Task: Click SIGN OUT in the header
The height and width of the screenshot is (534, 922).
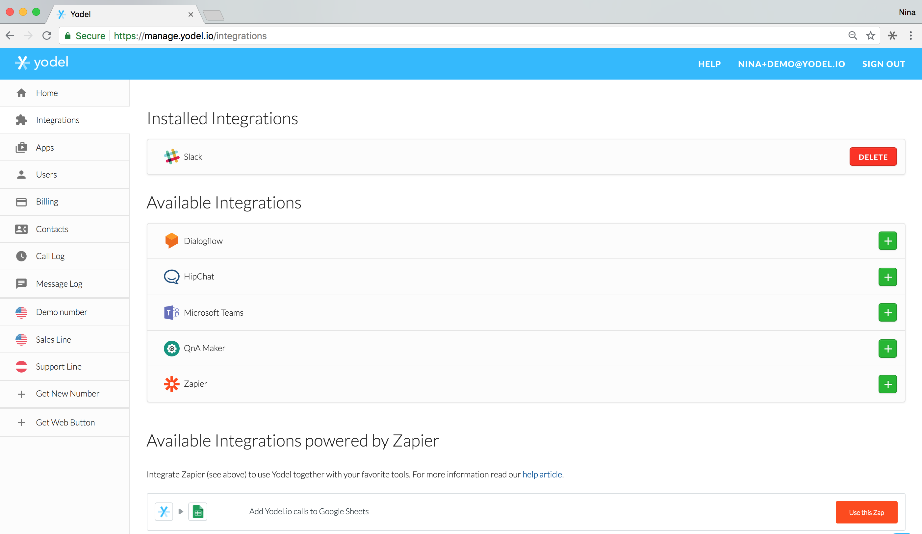Action: [x=884, y=64]
